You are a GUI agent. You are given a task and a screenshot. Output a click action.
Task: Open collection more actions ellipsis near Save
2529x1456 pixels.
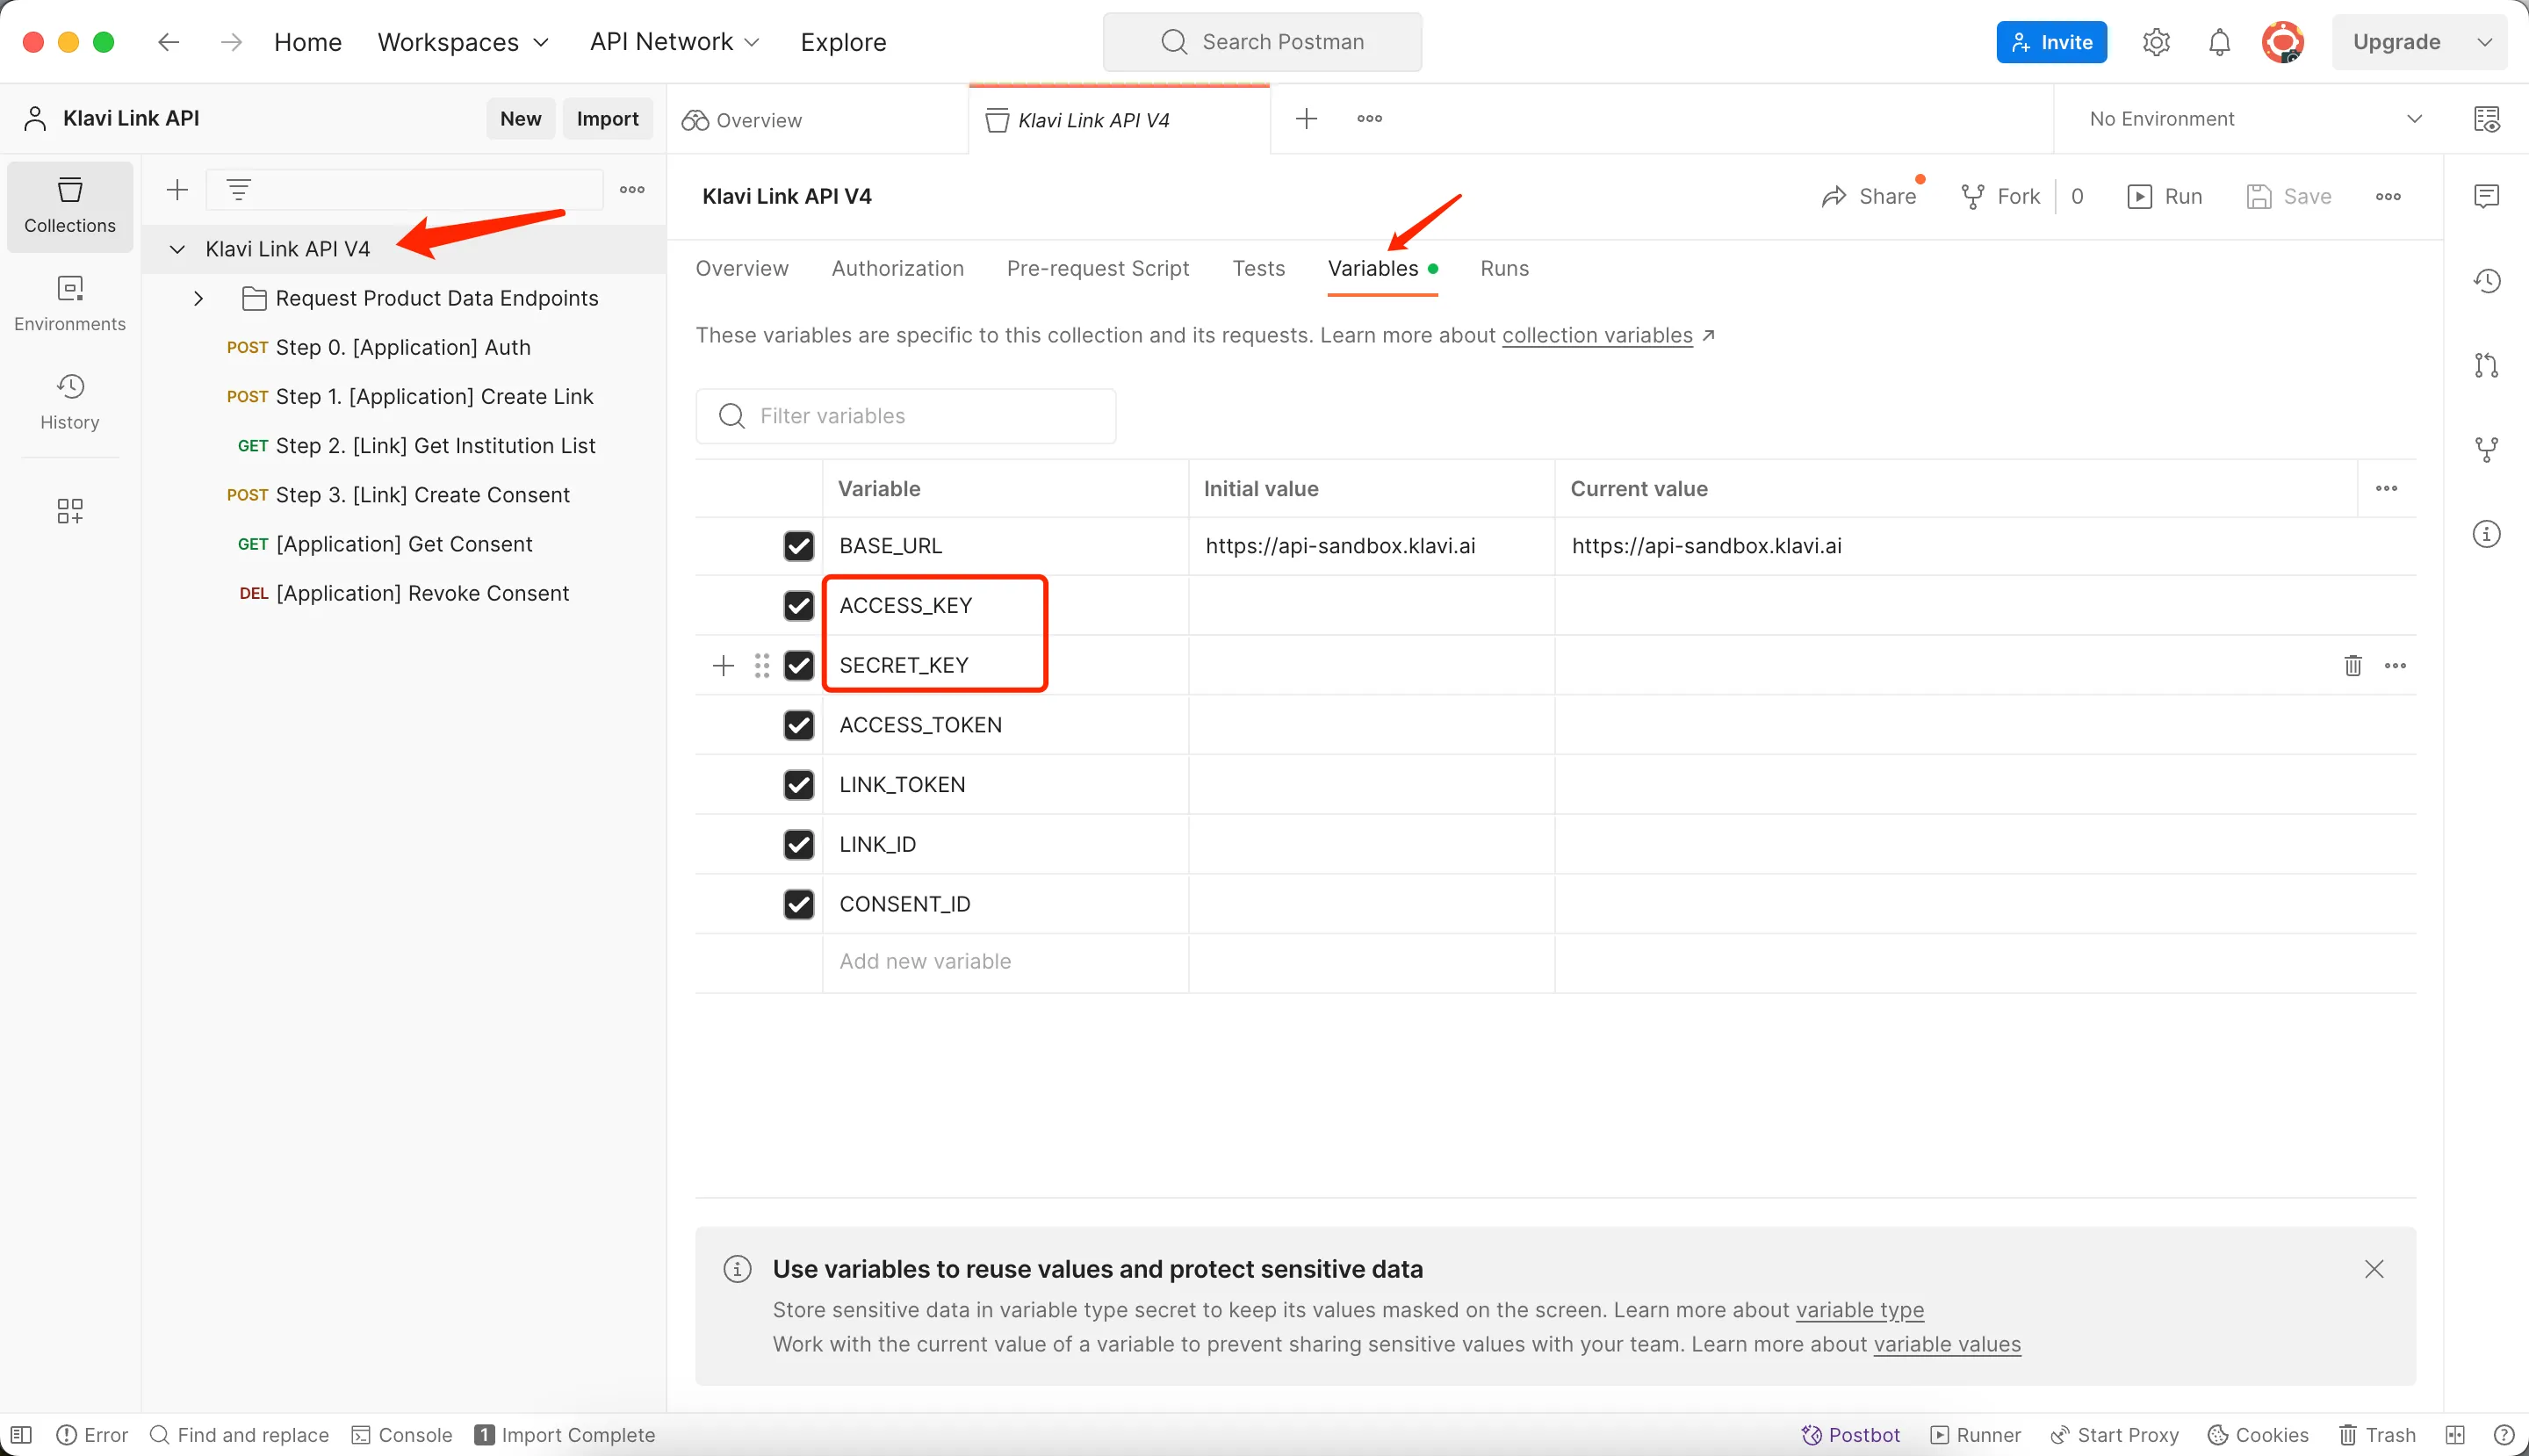(2388, 196)
